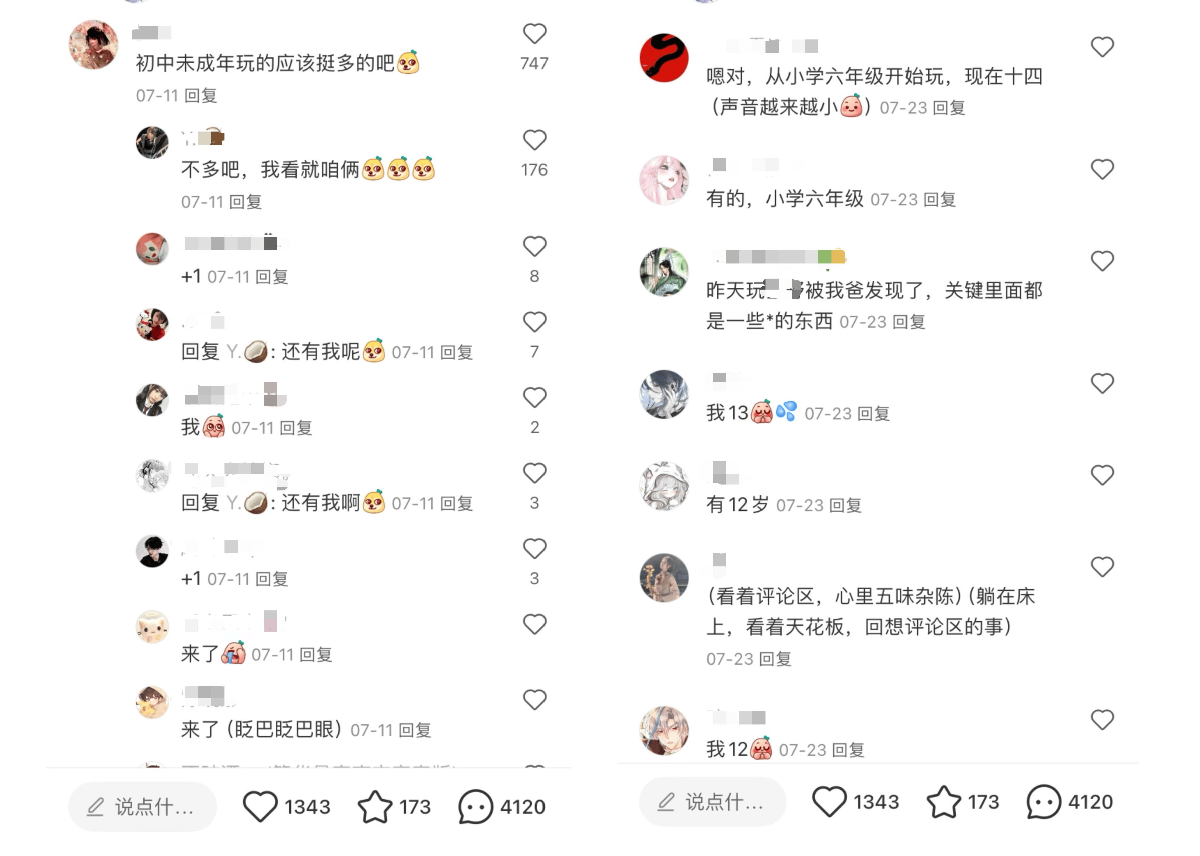Viewport: 1200px width, 856px height.
Task: Tap the comment bubble icon in right panel bottom bar
Action: [1043, 802]
